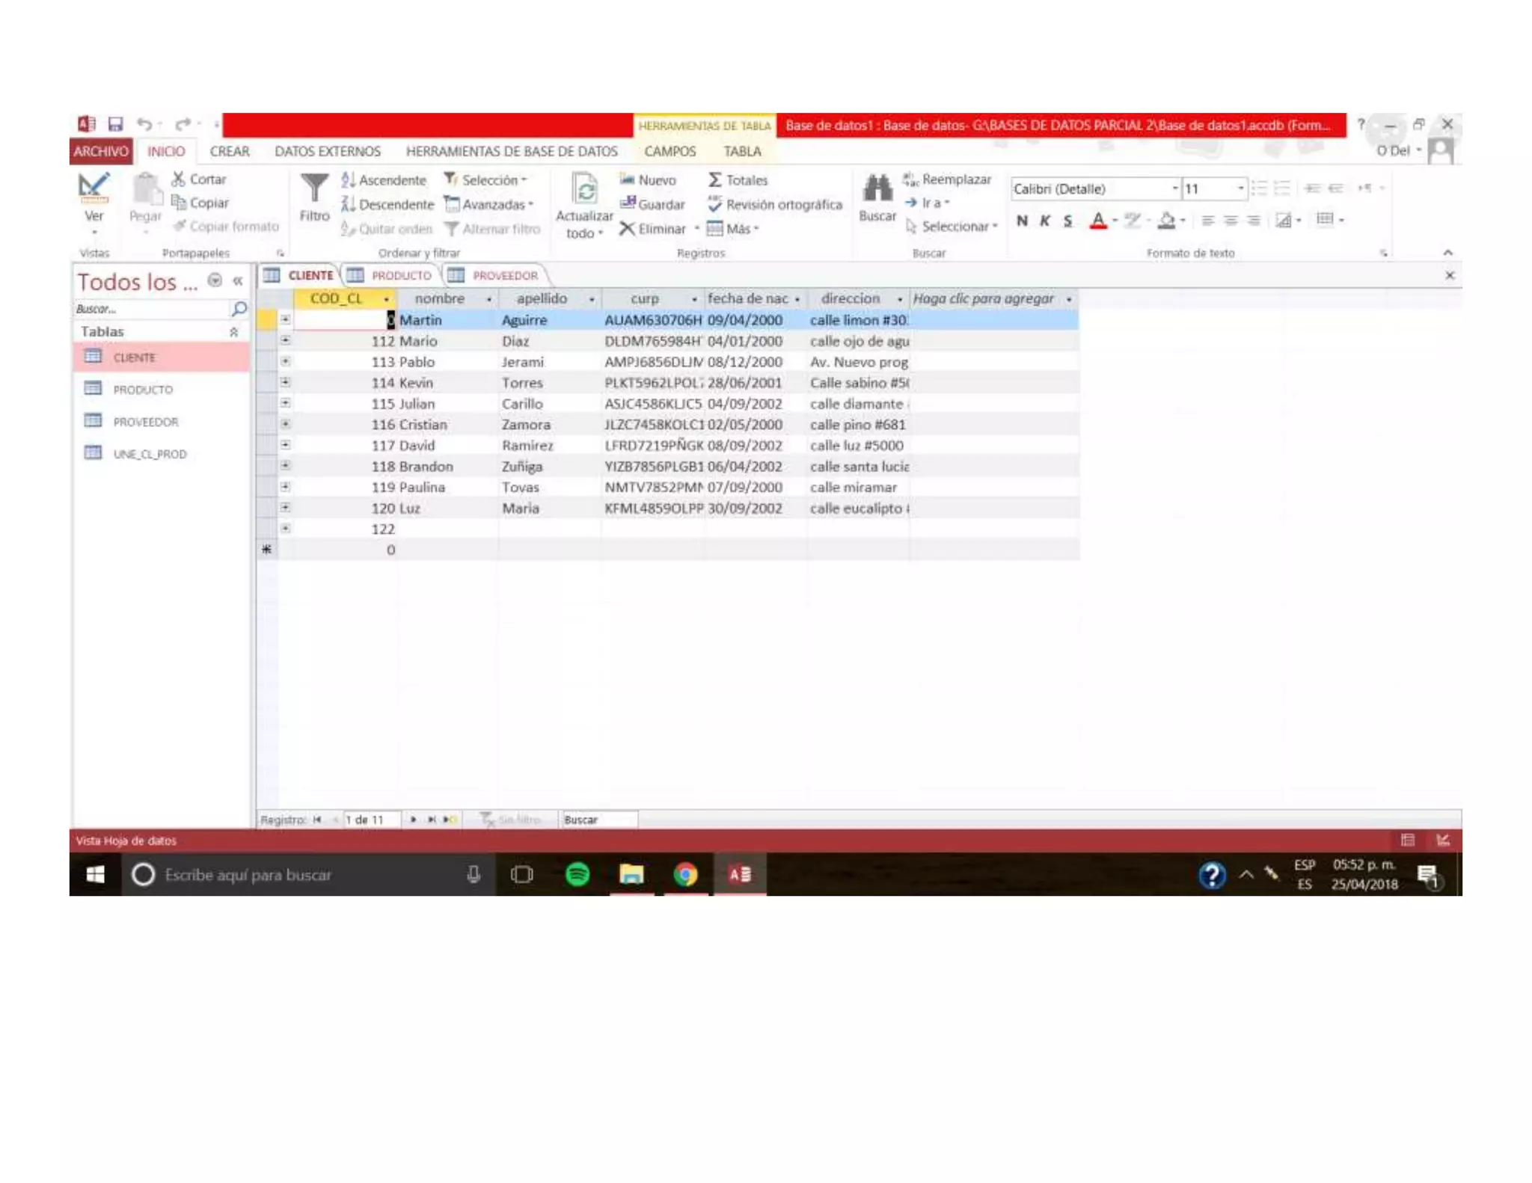Open the Calibri (Detalle) font dropdown
This screenshot has width=1532, height=1183.
tap(1174, 188)
